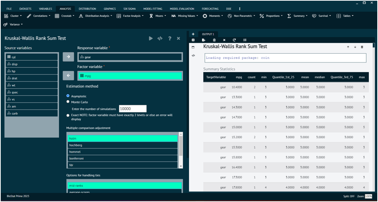Expand the Tables dropdown

[345, 16]
